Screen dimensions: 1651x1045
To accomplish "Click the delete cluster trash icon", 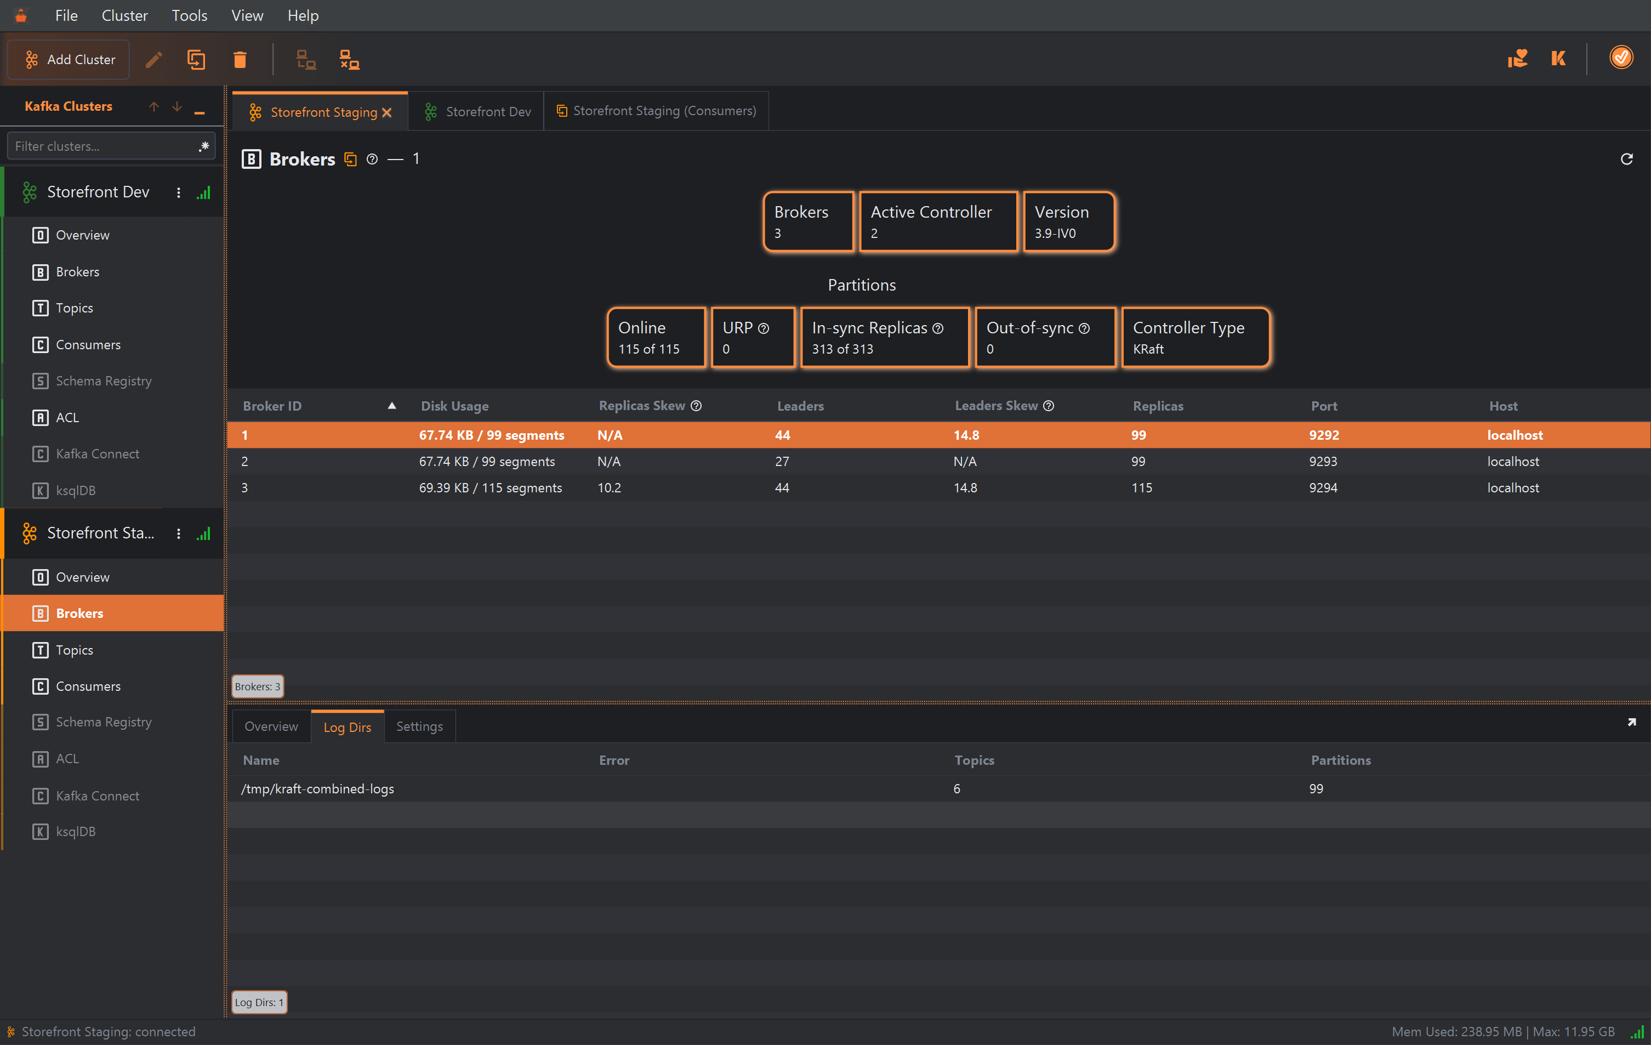I will [x=240, y=60].
